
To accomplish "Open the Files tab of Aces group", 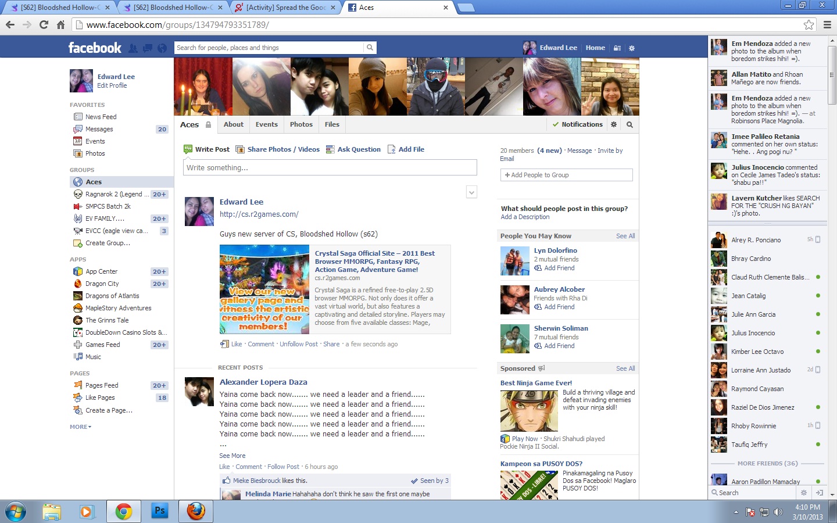I will [332, 124].
